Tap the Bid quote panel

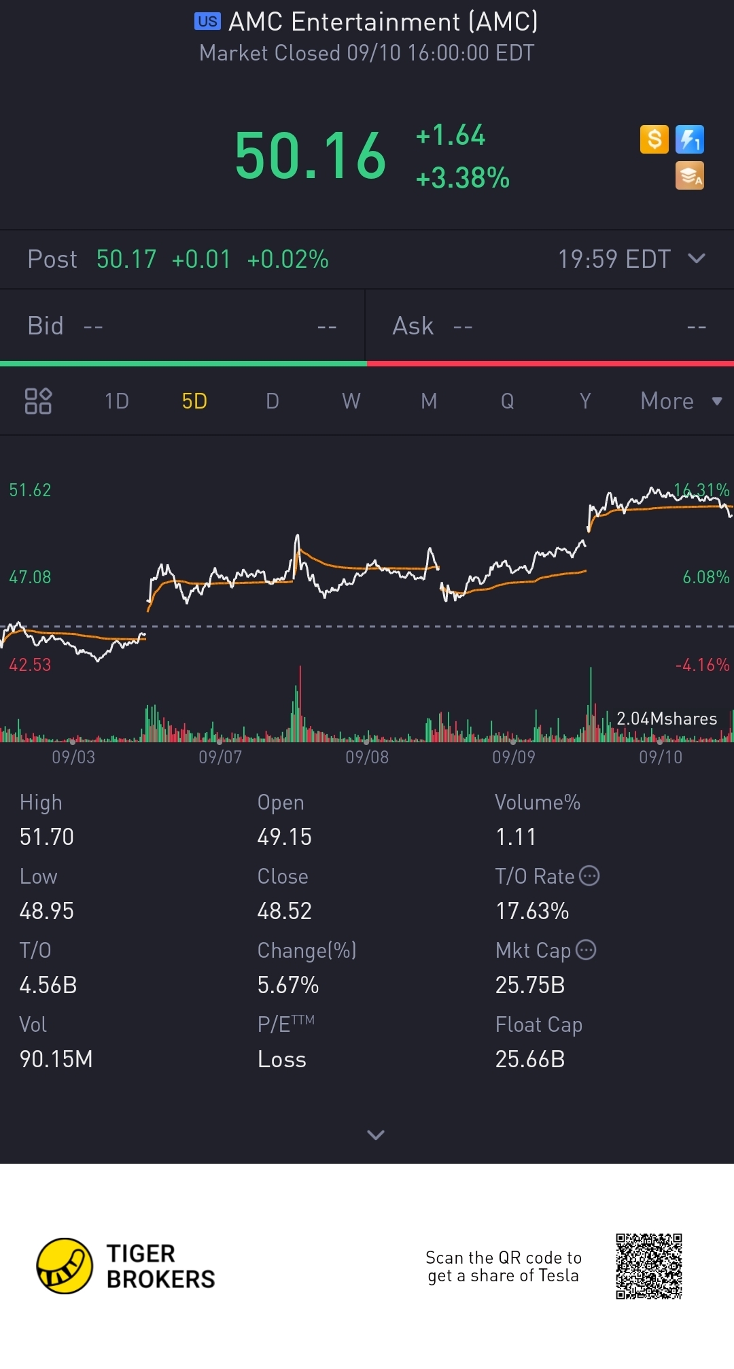182,326
